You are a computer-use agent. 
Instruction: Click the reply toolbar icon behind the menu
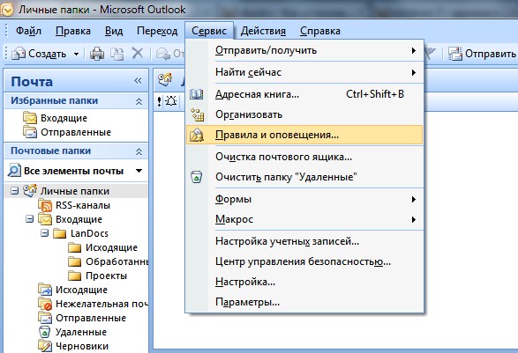(x=163, y=54)
